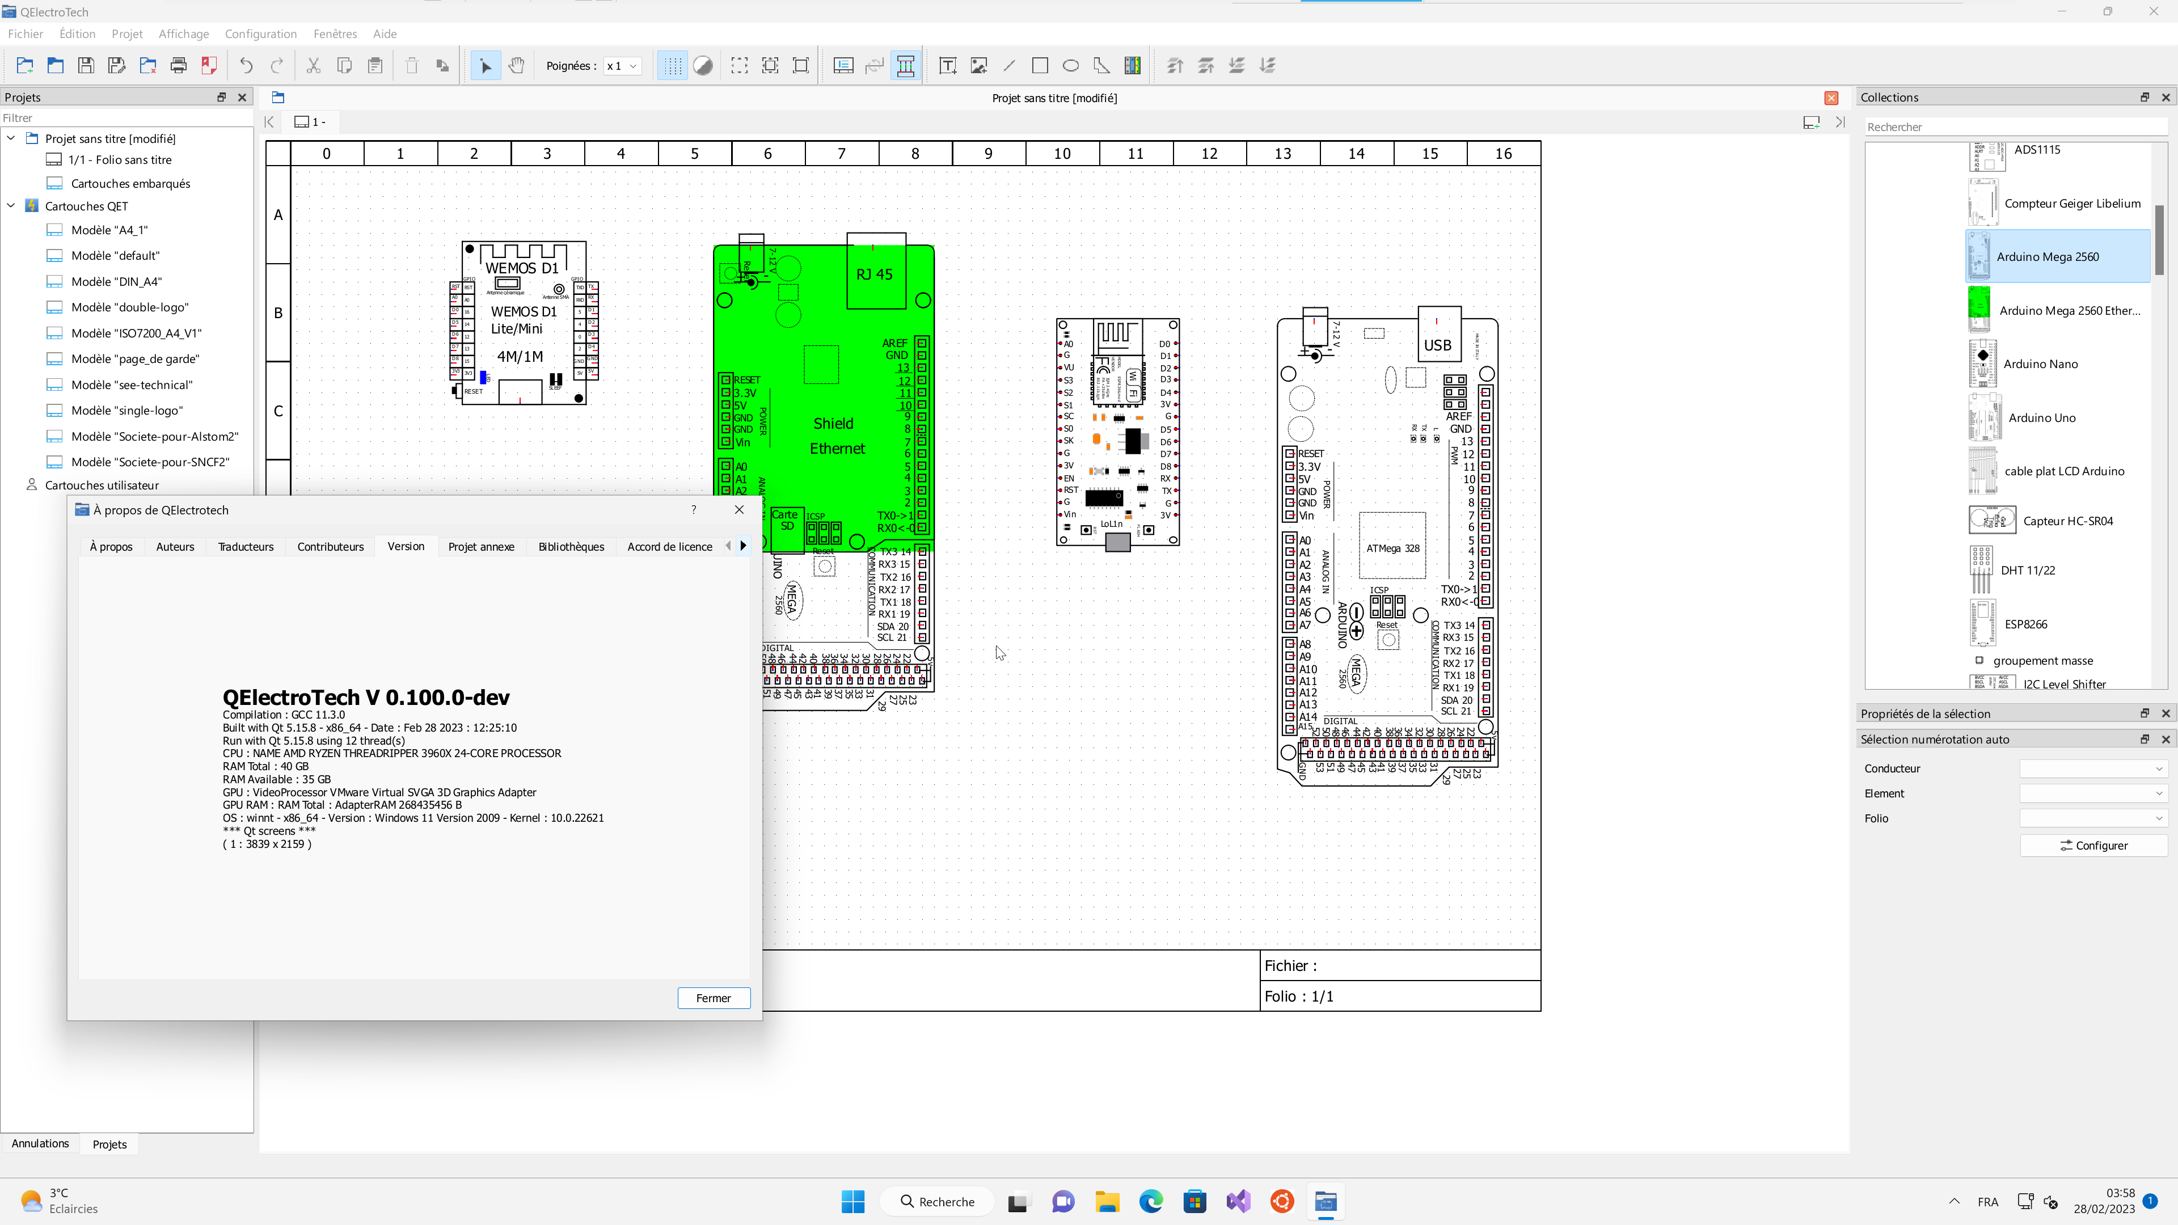Close project icon in toolbar

click(148, 65)
